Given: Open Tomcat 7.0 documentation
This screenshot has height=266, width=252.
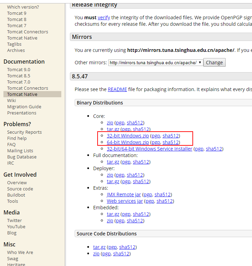Looking at the screenshot, I should point(18,82).
